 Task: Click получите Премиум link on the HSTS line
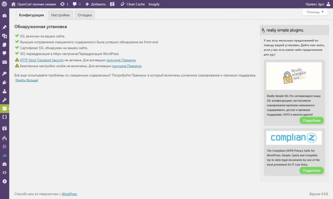(121, 60)
